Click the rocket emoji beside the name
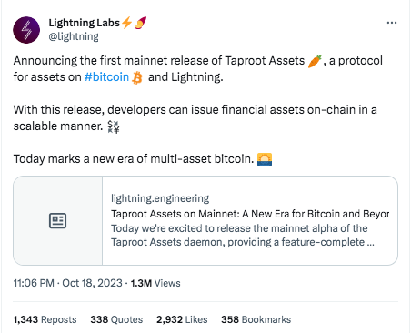This screenshot has width=411, height=333. pos(140,23)
